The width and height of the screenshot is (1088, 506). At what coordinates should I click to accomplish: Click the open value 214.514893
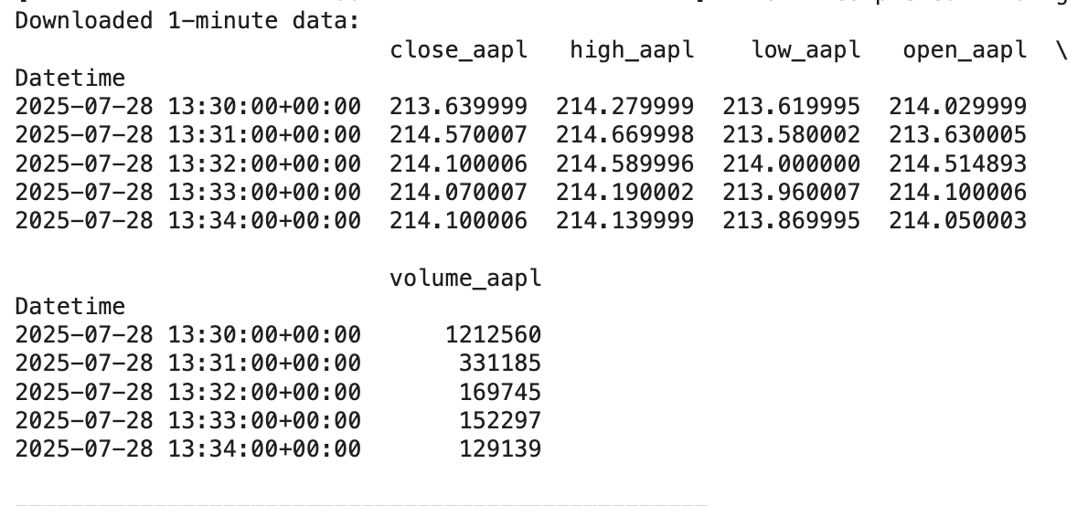pos(958,164)
